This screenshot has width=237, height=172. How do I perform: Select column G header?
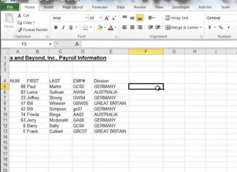coord(174,52)
